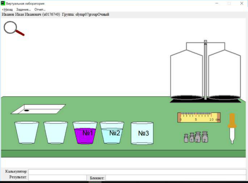Click the drain hole in the sink
This screenshot has height=183, width=248.
click(x=26, y=110)
